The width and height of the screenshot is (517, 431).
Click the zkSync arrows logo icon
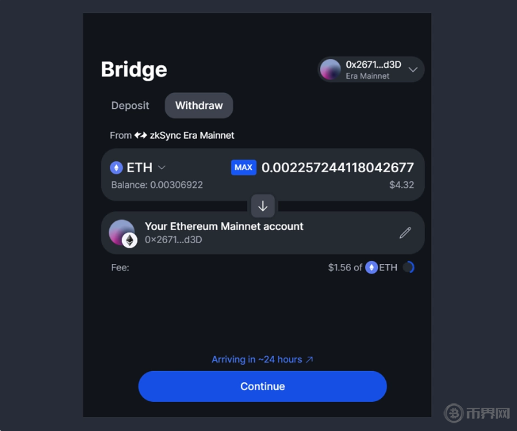[x=140, y=135]
